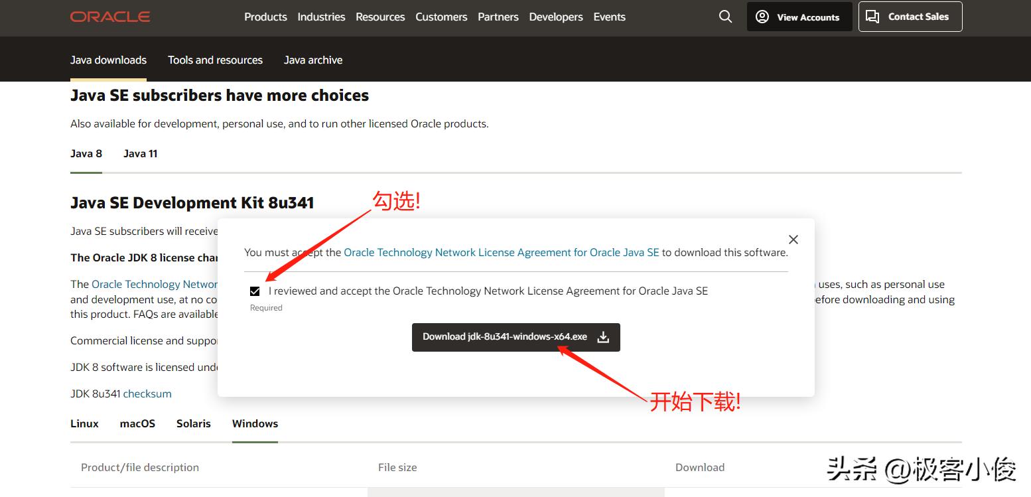Open the JDK 8u341 checksum link
Screen dimensions: 1031x497
[x=147, y=393]
